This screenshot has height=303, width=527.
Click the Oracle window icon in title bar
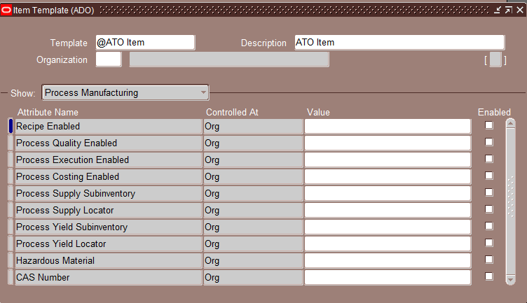[x=6, y=10]
